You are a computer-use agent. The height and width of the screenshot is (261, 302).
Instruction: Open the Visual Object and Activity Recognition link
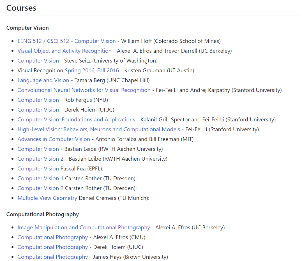pos(64,51)
